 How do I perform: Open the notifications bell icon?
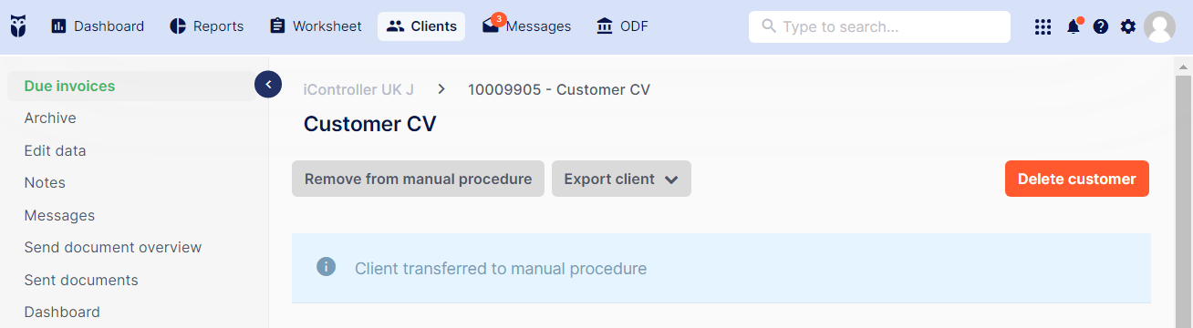coord(1074,26)
